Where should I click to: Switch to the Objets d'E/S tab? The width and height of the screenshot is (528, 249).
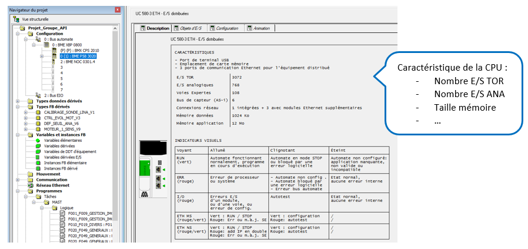pos(191,28)
